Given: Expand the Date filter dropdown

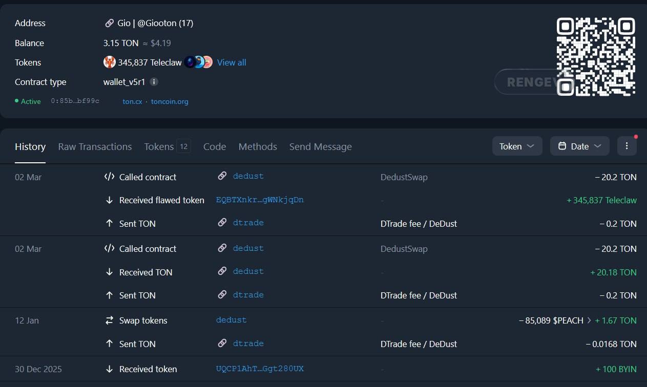Looking at the screenshot, I should pos(579,146).
